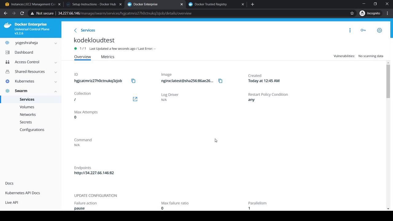Click the service ID hgjcatmriz27h0ctnukq3zjob
Screen dimensions: 393x221
pos(98,81)
